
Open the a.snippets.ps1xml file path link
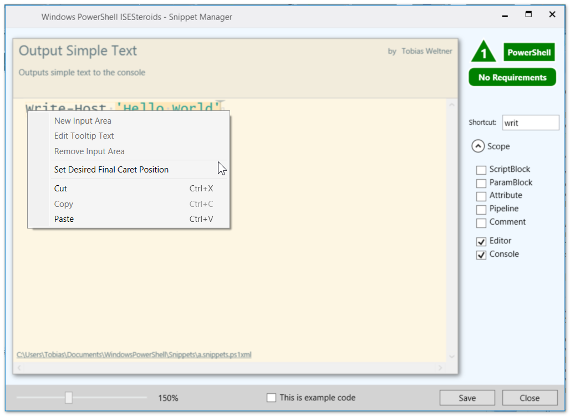(134, 354)
